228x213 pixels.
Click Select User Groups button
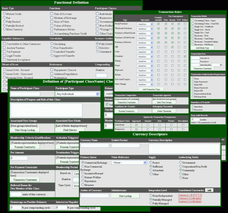coord(164,102)
